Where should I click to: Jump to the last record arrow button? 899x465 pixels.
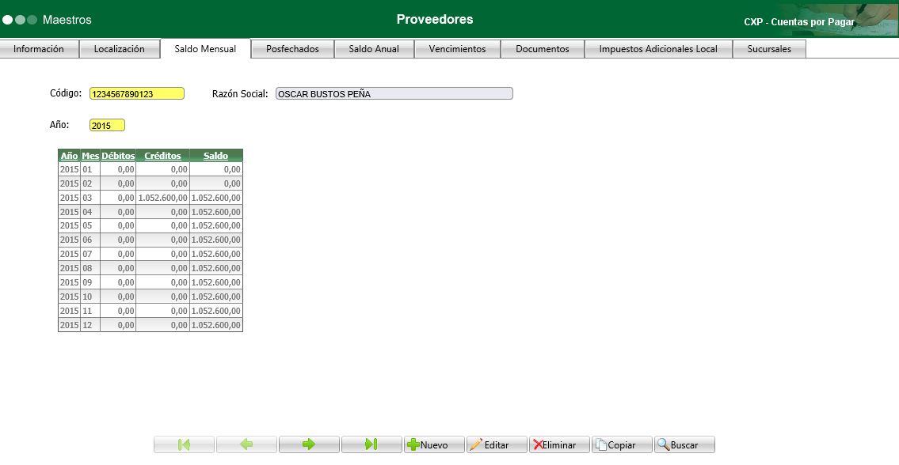click(371, 444)
